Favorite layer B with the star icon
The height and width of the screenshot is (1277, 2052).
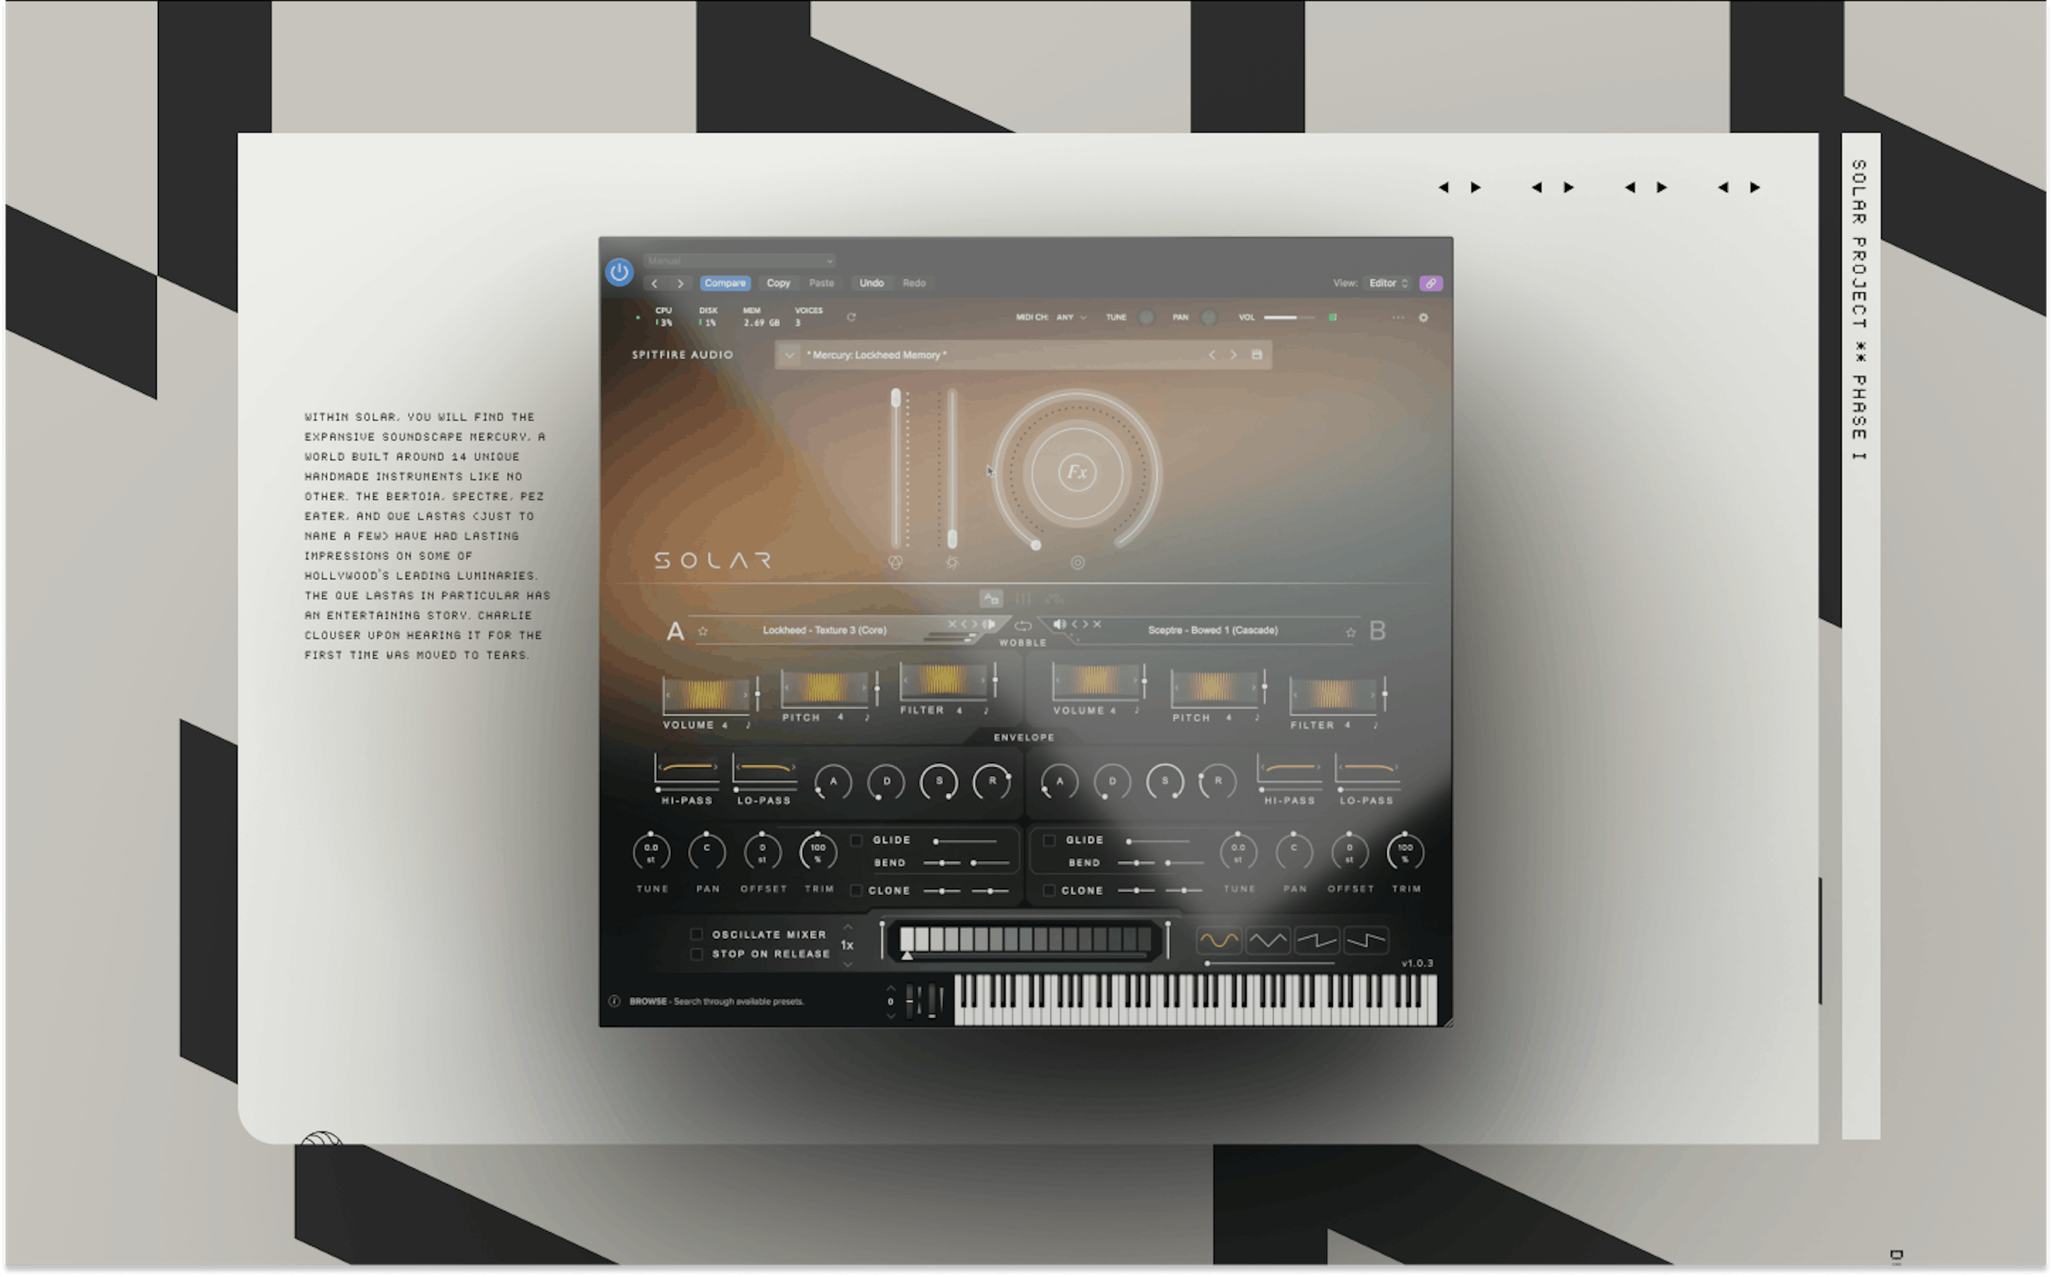1350,633
